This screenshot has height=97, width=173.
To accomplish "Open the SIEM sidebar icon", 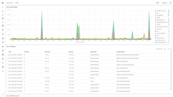I will 3,51.
